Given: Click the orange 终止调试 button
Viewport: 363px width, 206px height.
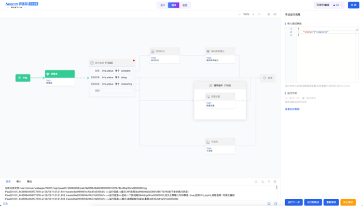Looking at the screenshot, I should click(348, 202).
